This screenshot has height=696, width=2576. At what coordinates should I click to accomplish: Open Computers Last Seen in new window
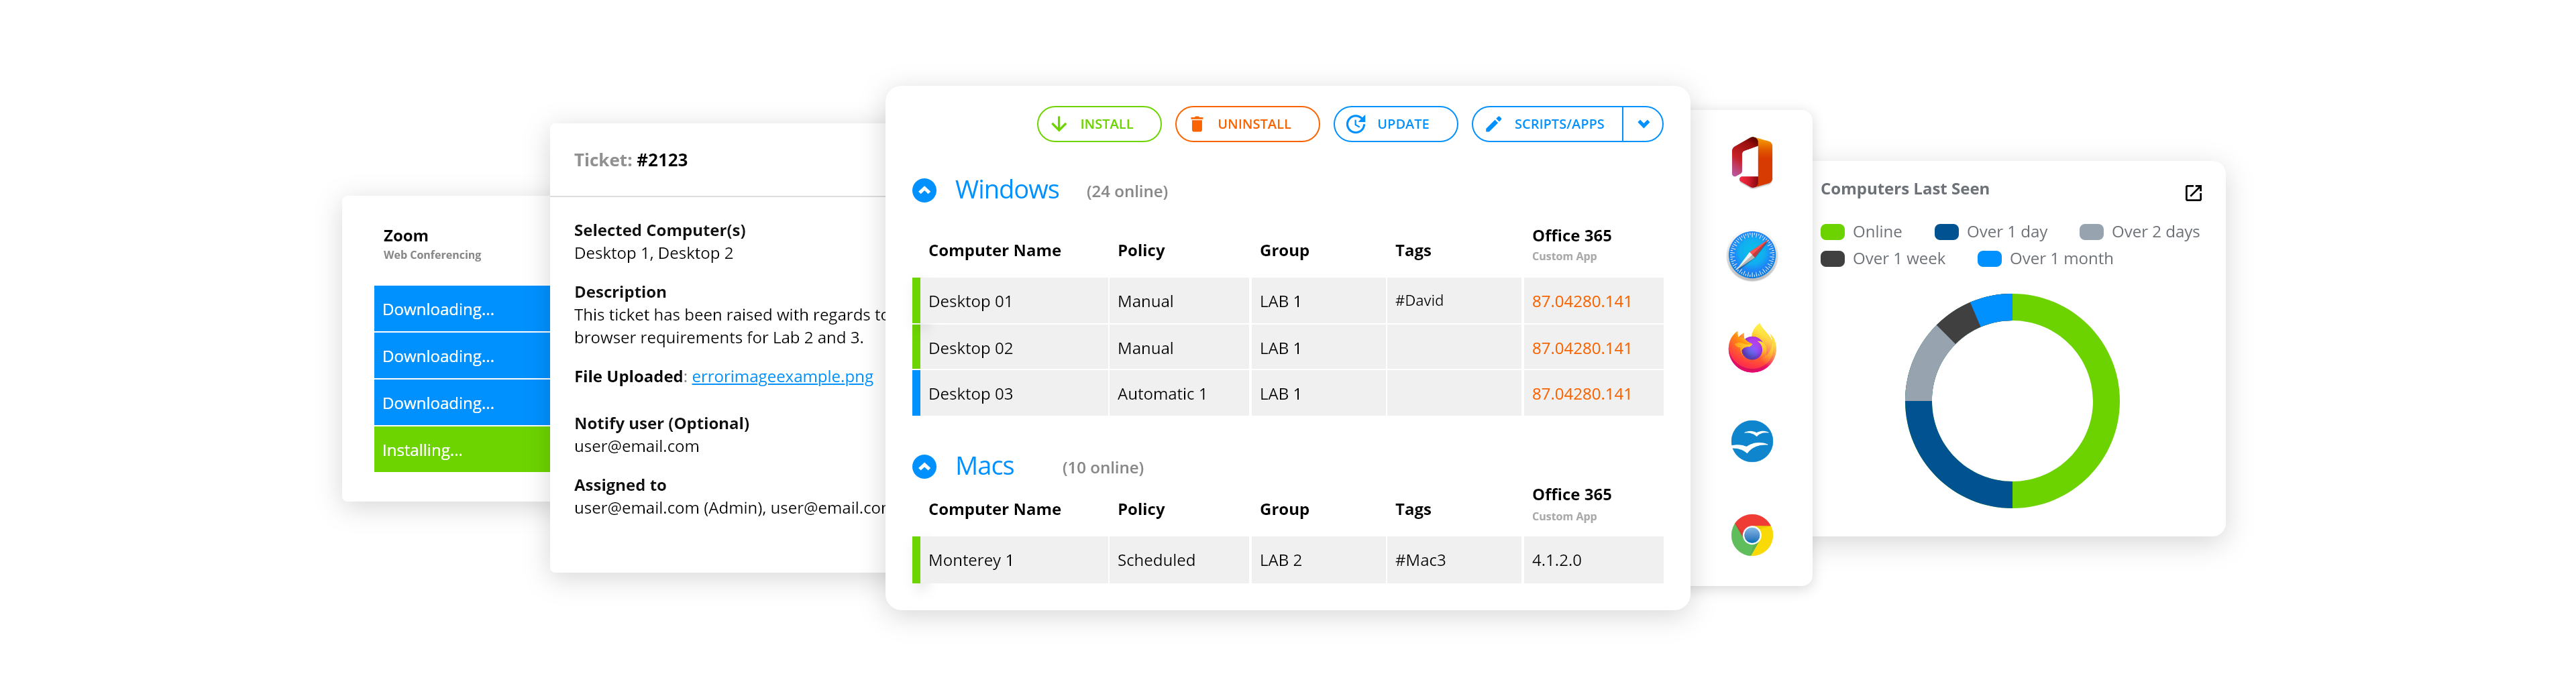[2193, 193]
